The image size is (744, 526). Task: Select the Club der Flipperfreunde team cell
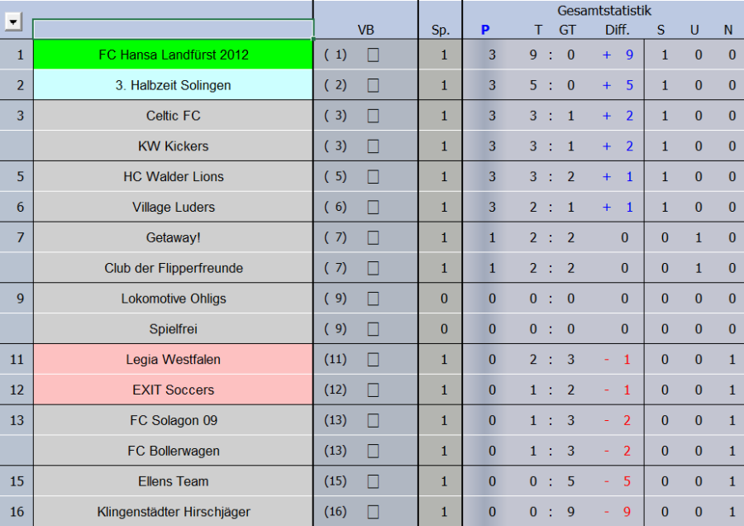[x=173, y=268]
